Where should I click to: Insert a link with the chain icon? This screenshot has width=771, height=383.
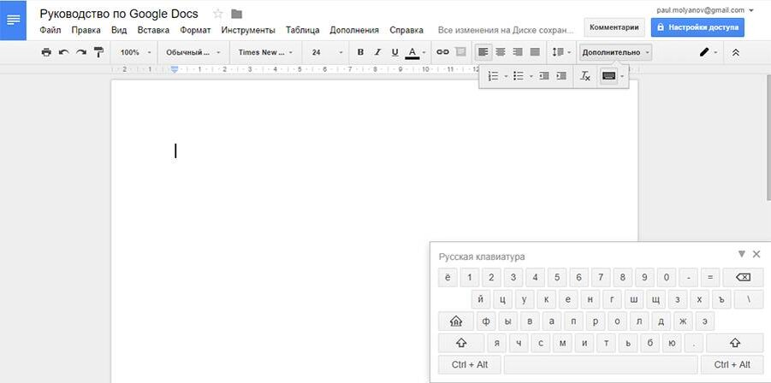coord(443,52)
